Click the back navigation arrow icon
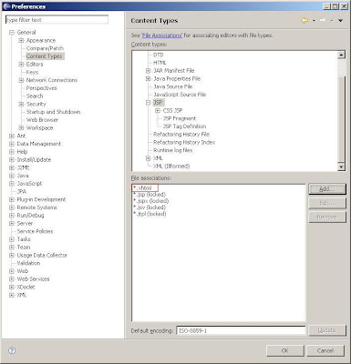351x364 pixels. (305, 21)
